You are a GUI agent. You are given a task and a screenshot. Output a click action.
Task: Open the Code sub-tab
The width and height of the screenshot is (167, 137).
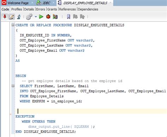5,9
